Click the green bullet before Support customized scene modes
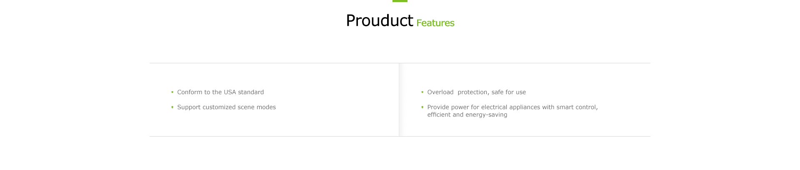 [x=172, y=107]
